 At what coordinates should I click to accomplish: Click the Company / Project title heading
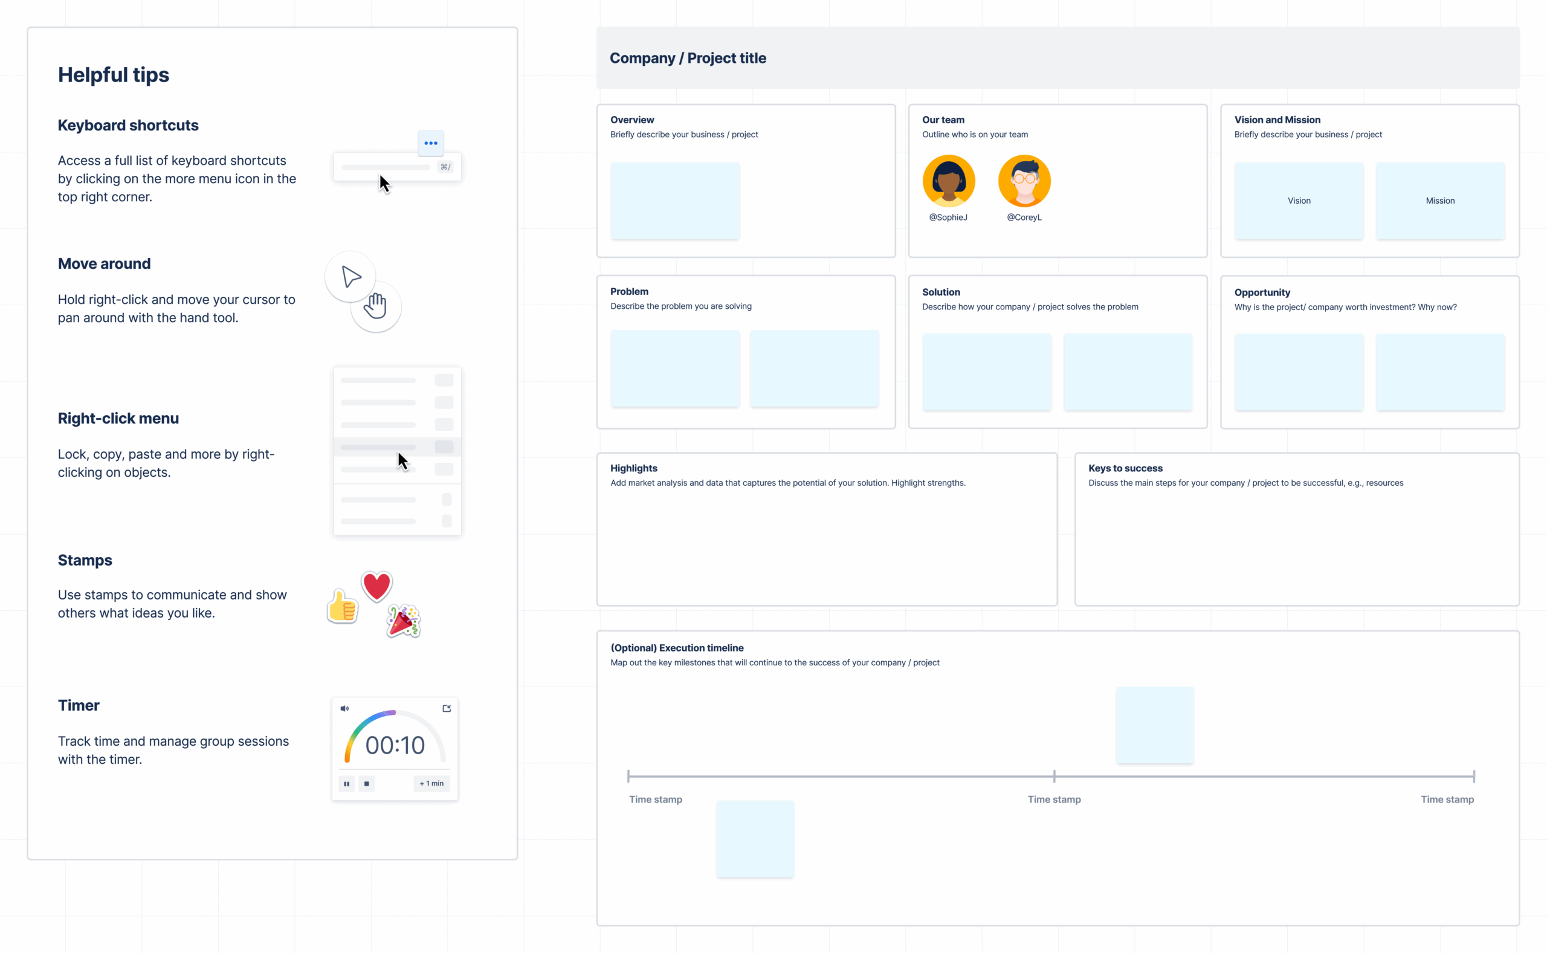point(688,58)
